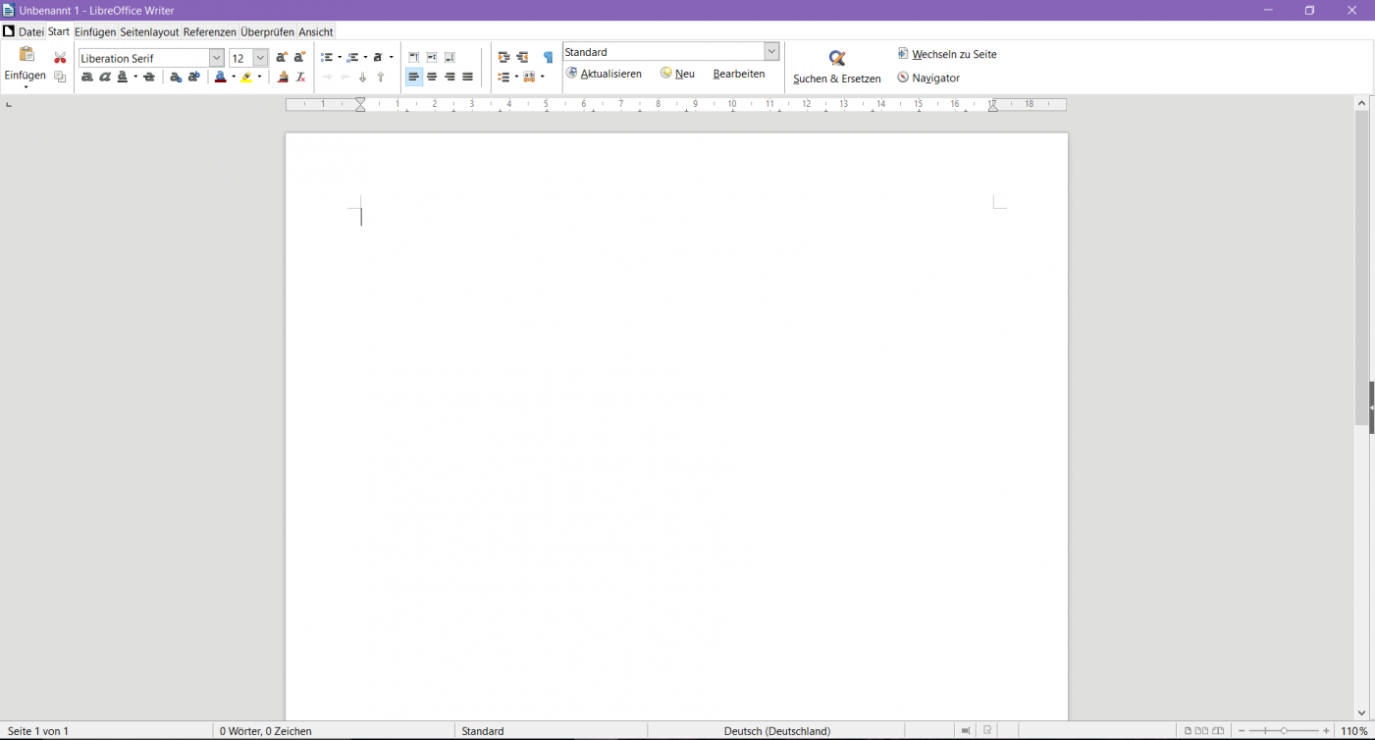Click the Clone Formatting paintbrush icon
The width and height of the screenshot is (1375, 740).
[283, 77]
